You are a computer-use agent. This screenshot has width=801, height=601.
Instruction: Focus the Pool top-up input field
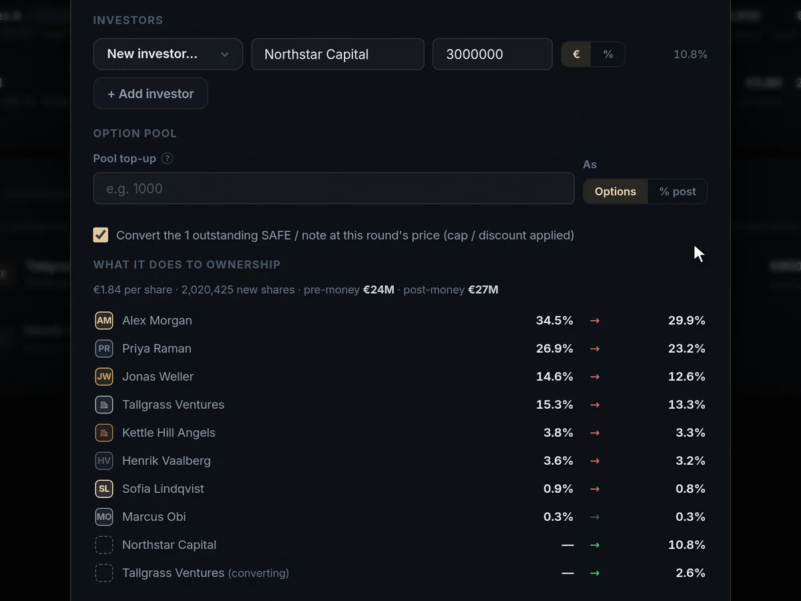pos(334,188)
